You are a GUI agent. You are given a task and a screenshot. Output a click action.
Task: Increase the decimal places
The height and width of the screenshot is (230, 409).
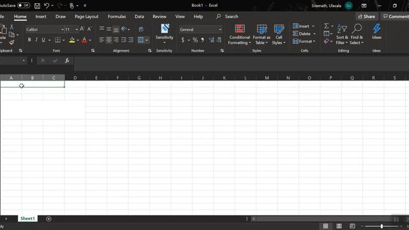[212, 40]
